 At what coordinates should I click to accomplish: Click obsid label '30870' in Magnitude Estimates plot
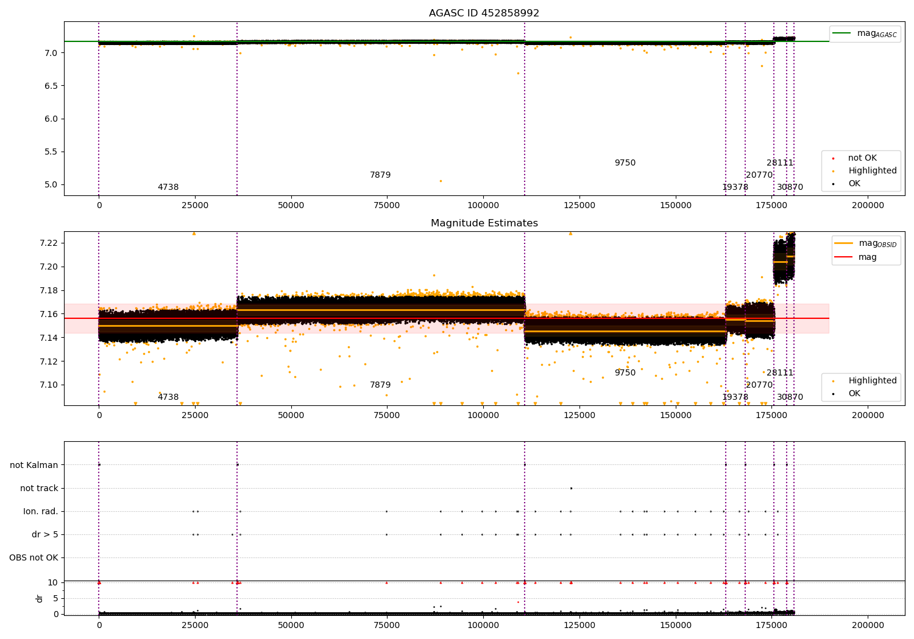point(790,397)
